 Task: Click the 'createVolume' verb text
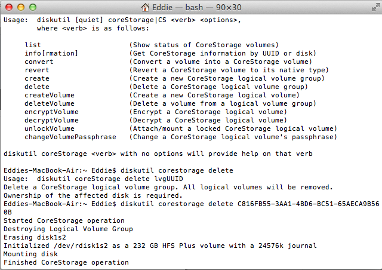[50, 95]
